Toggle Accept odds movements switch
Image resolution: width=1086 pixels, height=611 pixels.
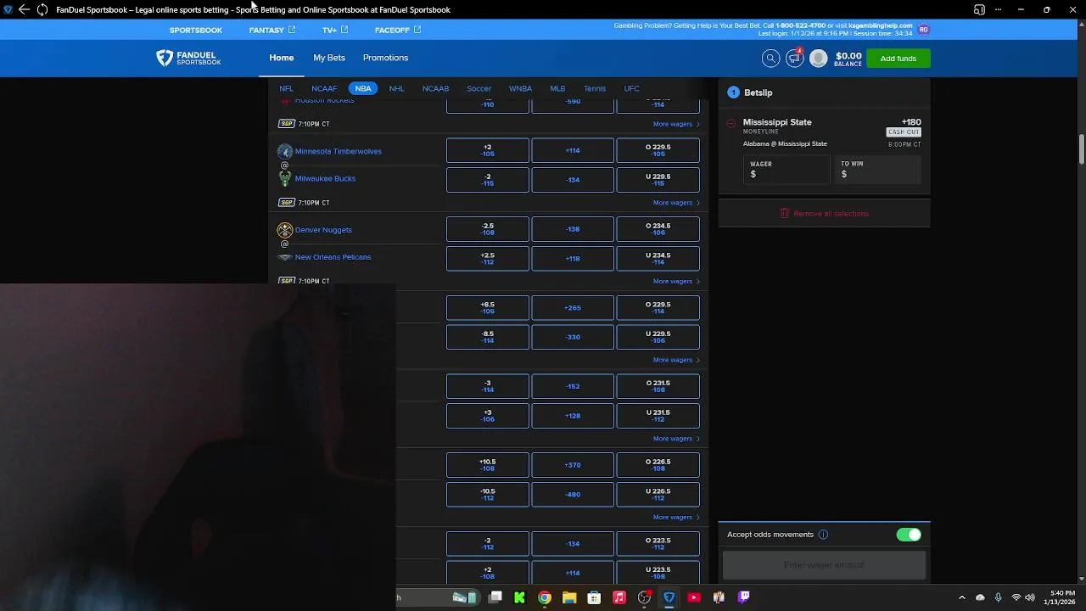909,535
